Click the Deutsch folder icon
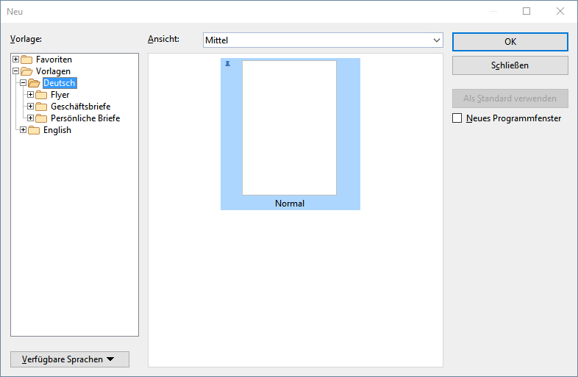This screenshot has width=578, height=377. 34,83
